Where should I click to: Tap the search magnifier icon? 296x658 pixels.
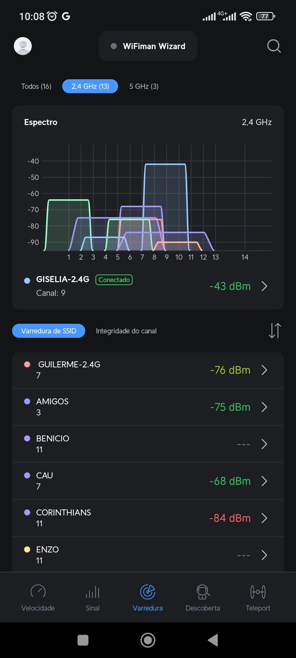click(x=274, y=46)
